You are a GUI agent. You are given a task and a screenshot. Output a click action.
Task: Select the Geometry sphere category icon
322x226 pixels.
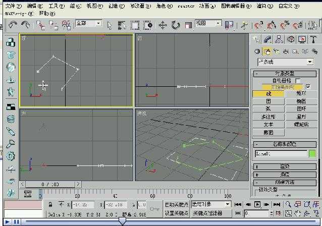tap(257, 51)
